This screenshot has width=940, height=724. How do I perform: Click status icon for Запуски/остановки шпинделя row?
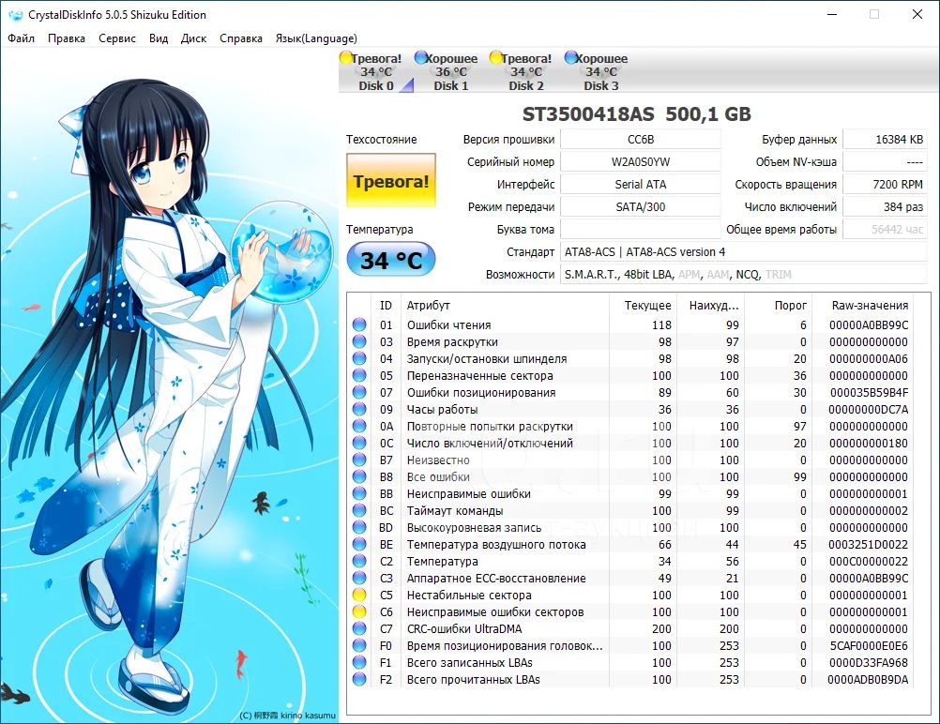pos(359,358)
